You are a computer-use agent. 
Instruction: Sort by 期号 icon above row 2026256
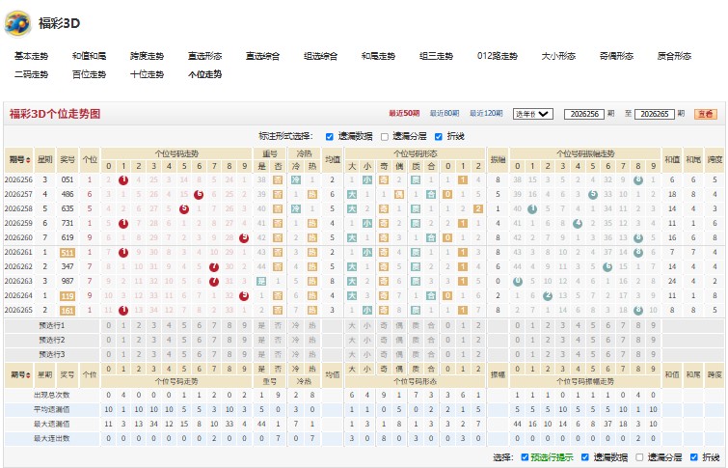point(28,160)
